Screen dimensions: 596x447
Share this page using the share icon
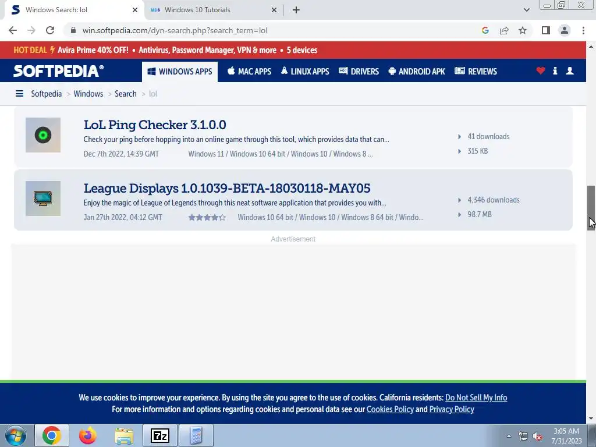click(x=504, y=30)
